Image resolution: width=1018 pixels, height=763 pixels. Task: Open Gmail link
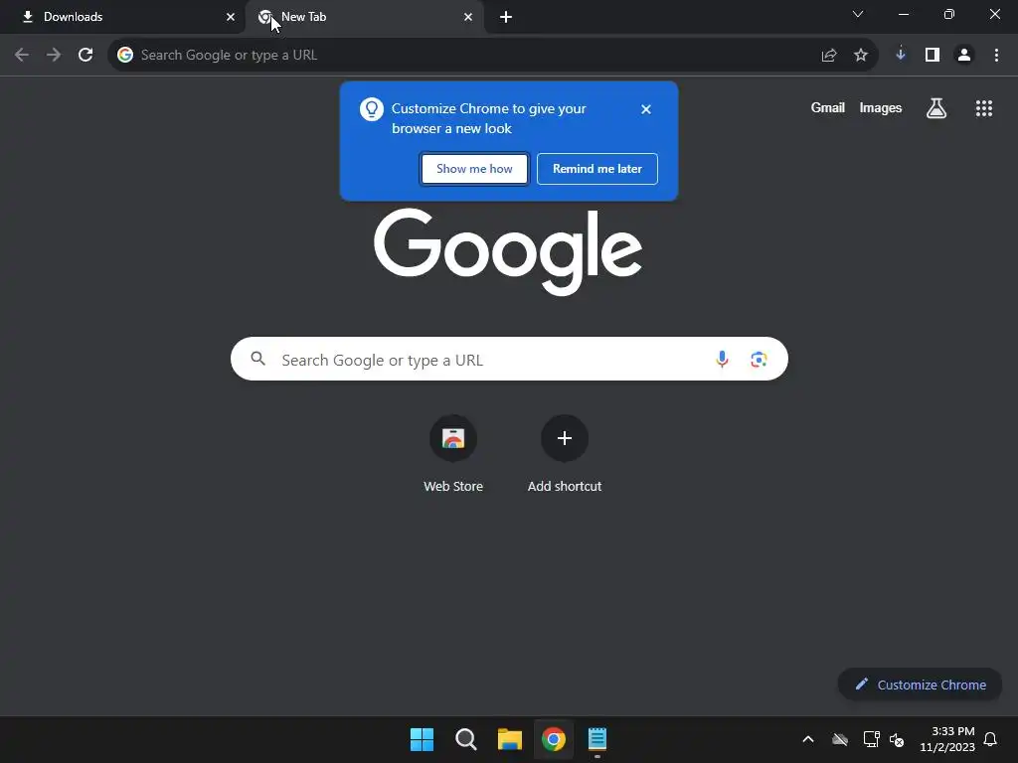point(827,108)
